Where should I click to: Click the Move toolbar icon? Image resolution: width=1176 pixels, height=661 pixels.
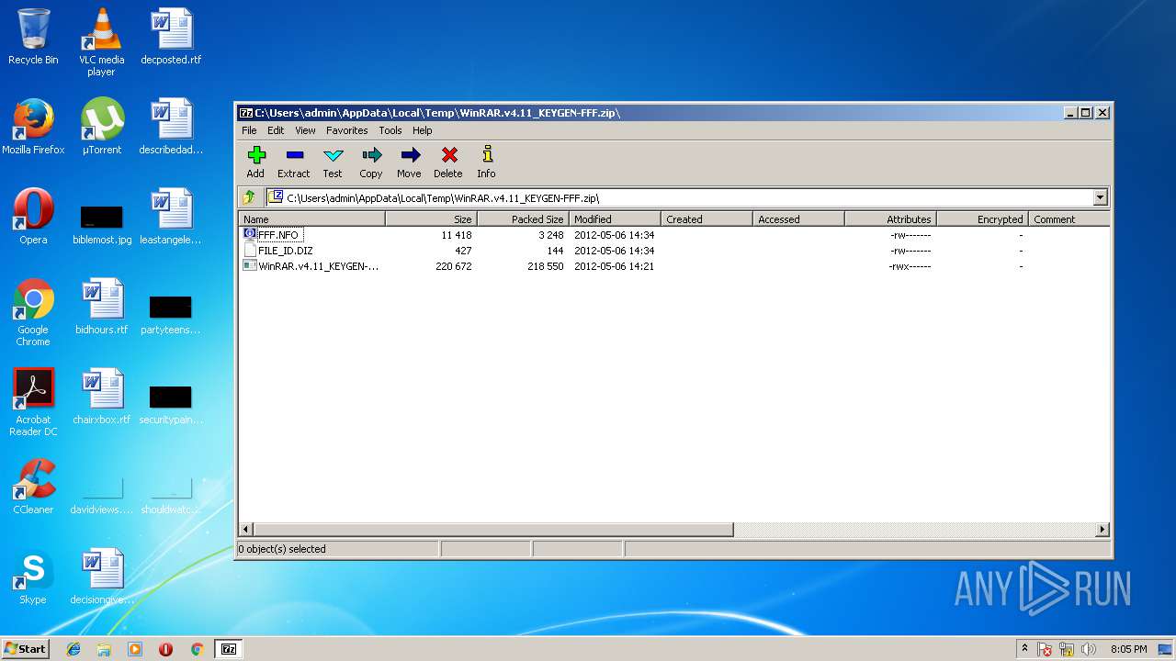(409, 162)
